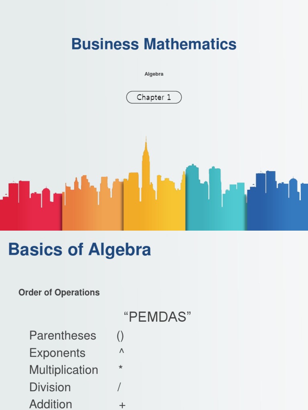The width and height of the screenshot is (308, 410).
Task: Select the word Exponents
Action: click(57, 353)
